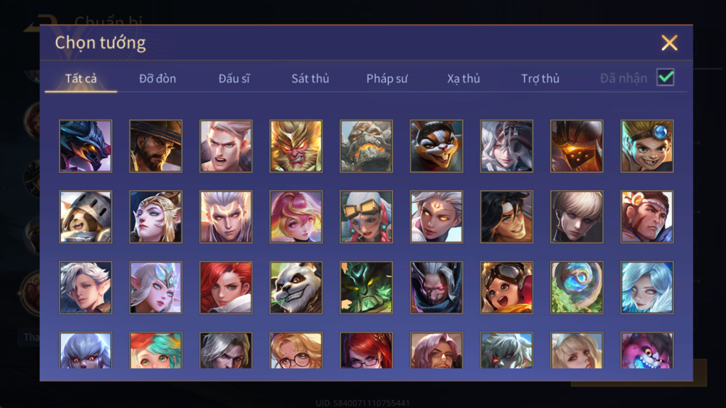726x408 pixels.
Task: Open the Đấu sĩ tab
Action: click(234, 79)
